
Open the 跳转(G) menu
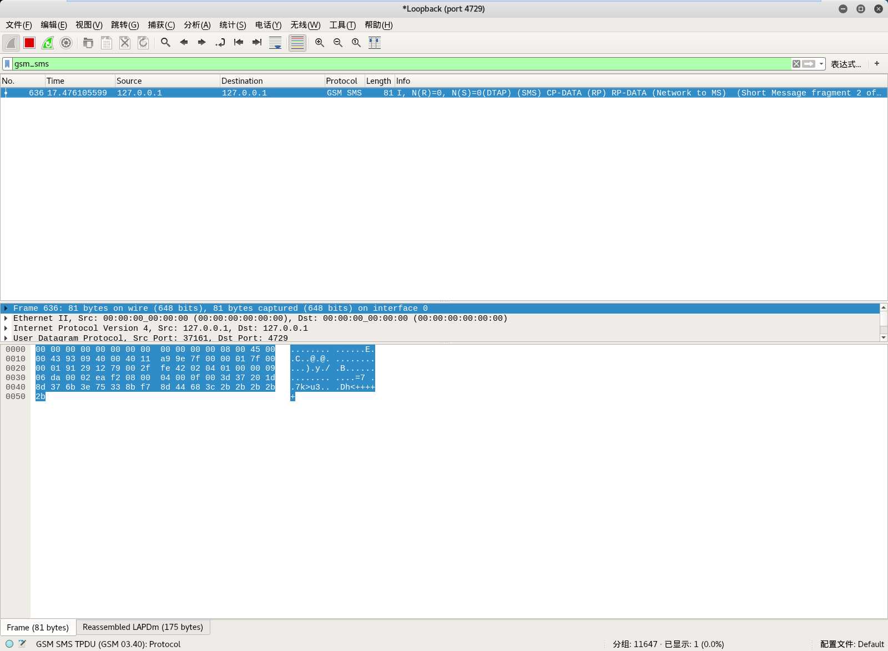[125, 25]
